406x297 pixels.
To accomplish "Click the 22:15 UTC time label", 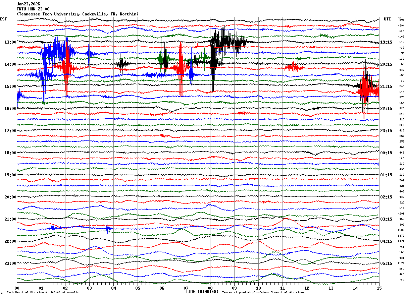I will (x=386, y=109).
